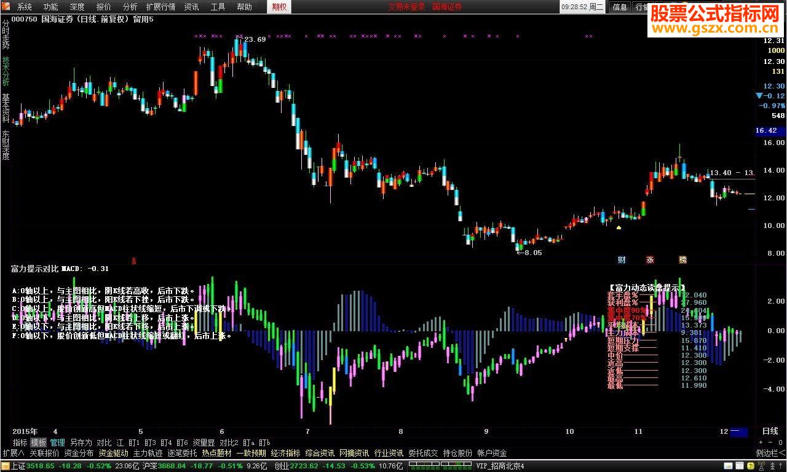
Task: Click the yellow triangle marker on the K-line
Action: pos(619,228)
